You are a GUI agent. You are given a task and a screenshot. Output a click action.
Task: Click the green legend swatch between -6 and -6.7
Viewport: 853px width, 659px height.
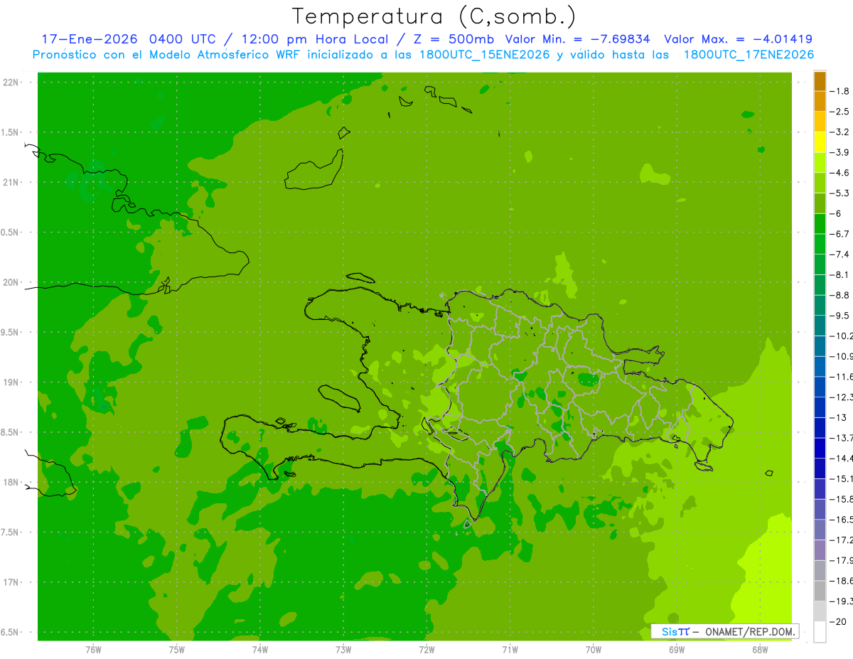pos(820,224)
